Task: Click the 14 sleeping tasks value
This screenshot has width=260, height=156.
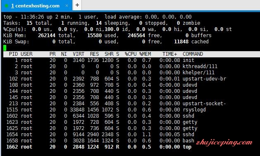Action: tap(99, 23)
